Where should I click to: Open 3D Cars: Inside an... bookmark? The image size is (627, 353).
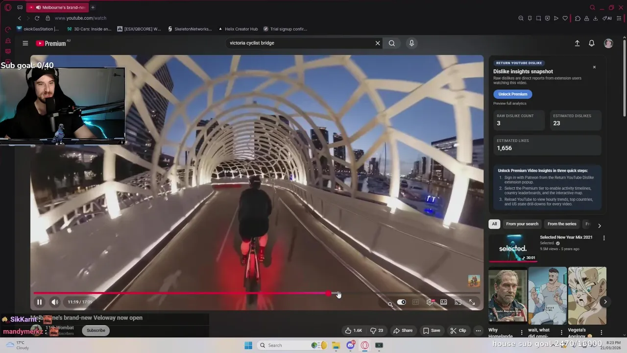(x=89, y=29)
